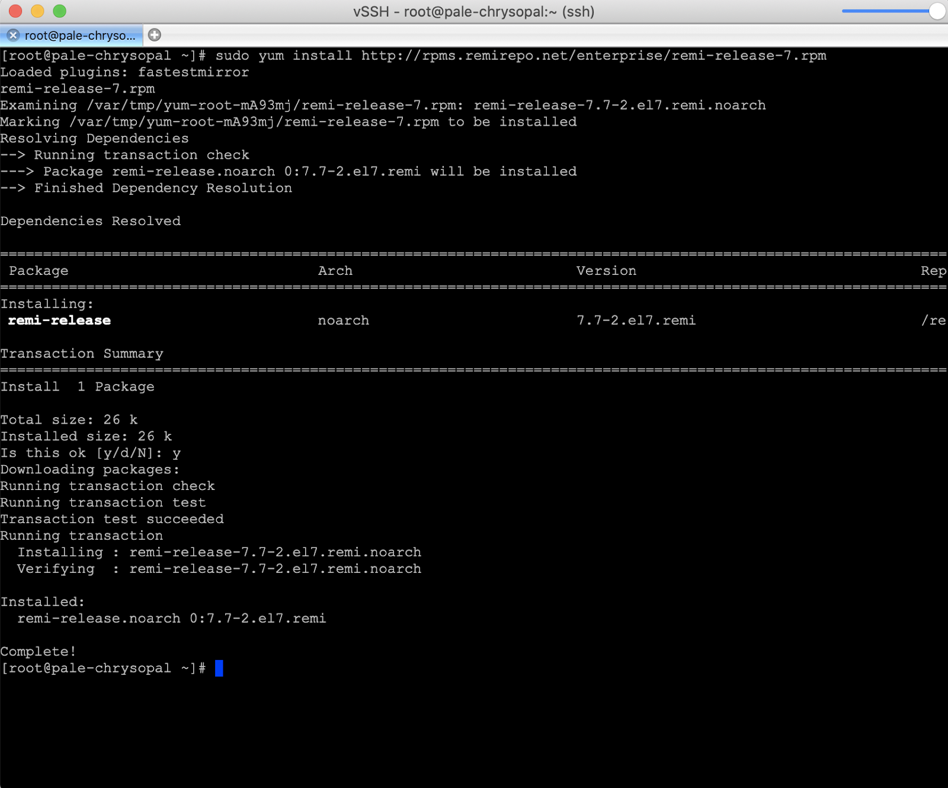Click the "Resolving Dependencies" line

(94, 139)
